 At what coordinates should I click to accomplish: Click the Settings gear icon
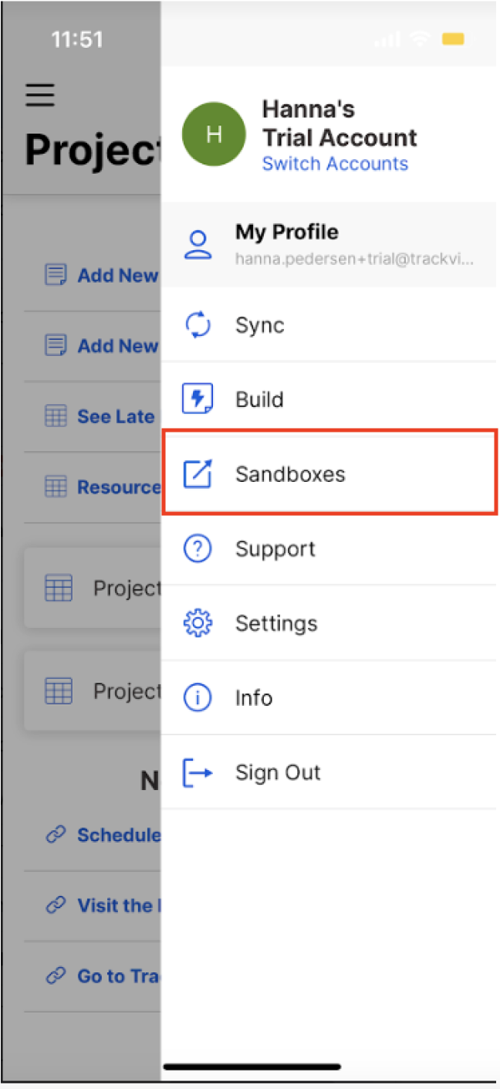click(x=198, y=623)
